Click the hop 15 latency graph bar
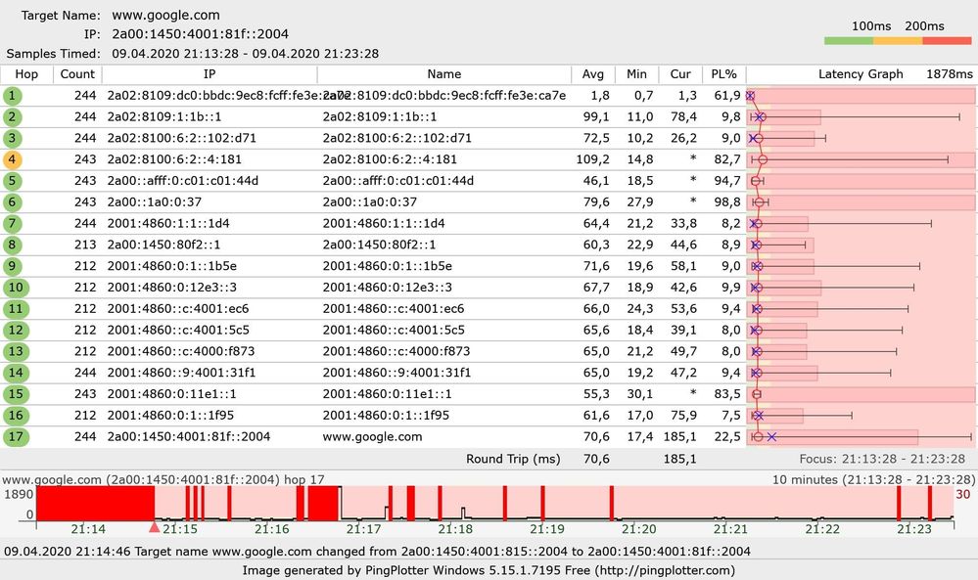Viewport: 978px width, 580px height. 861,394
